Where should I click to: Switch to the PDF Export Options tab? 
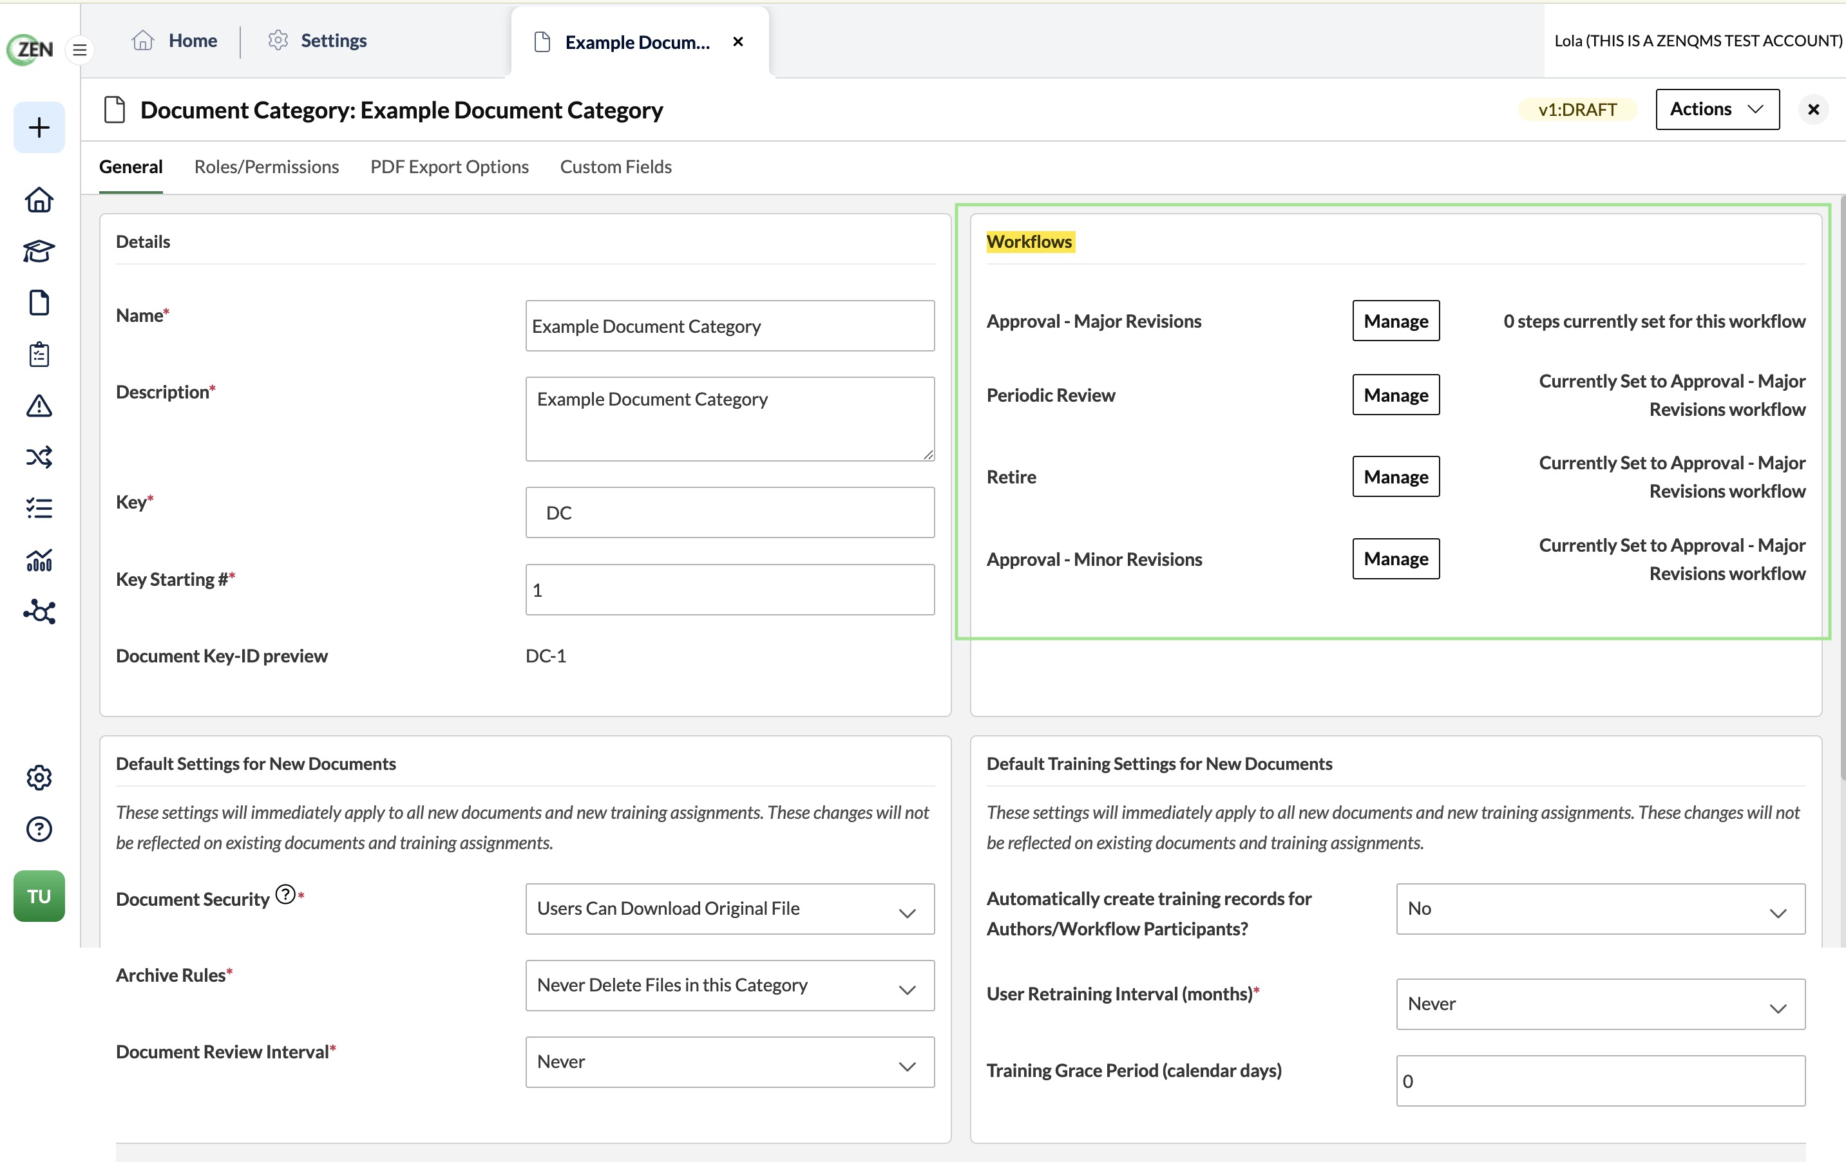(x=449, y=166)
